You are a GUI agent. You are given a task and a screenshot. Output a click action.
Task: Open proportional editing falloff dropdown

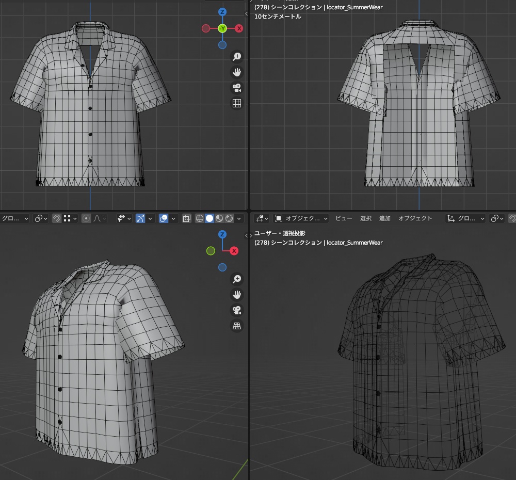click(x=100, y=218)
